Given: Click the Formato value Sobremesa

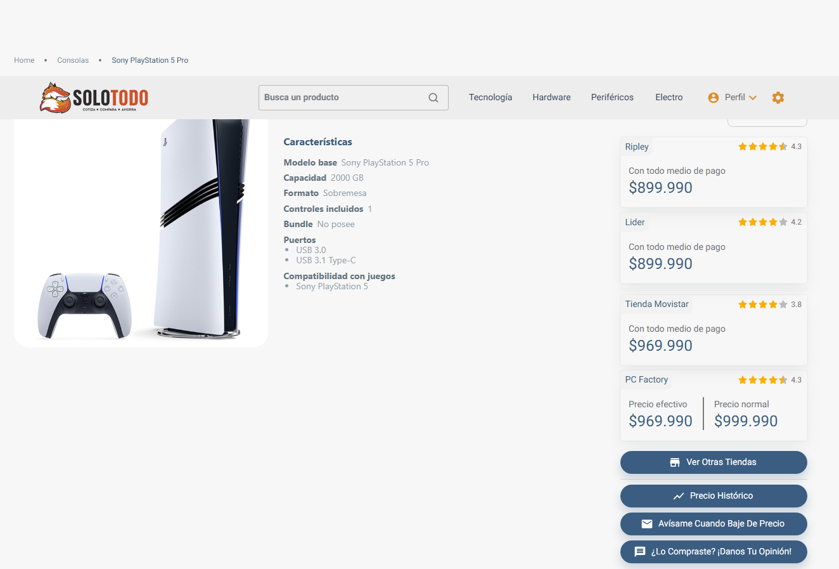Looking at the screenshot, I should point(345,193).
